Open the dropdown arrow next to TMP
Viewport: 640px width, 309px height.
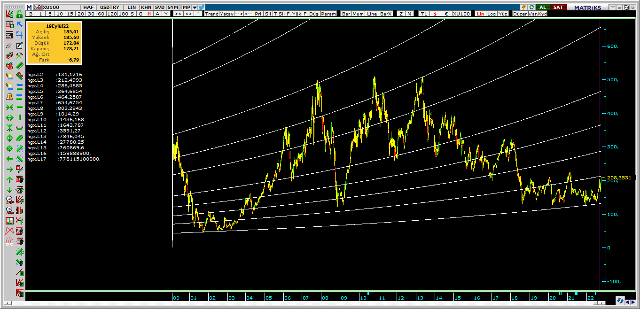195,8
